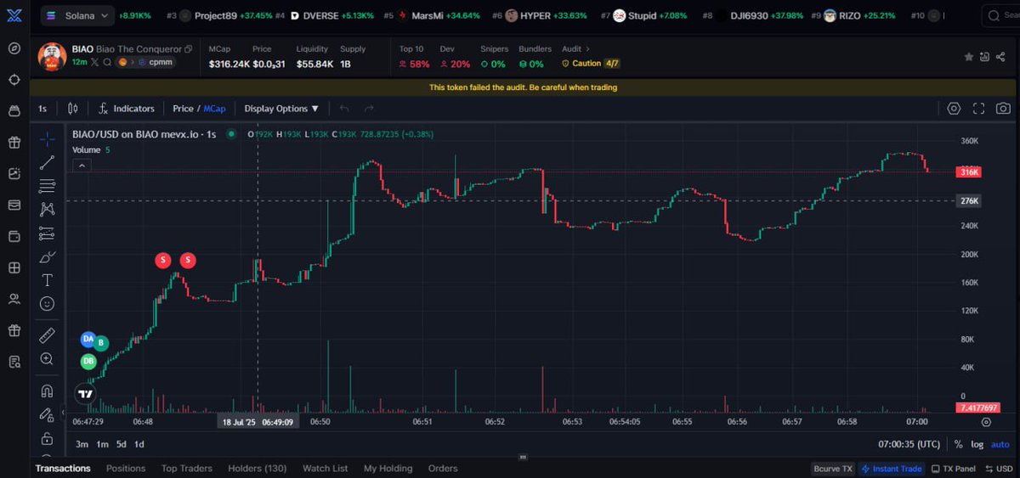Viewport: 1020px width, 478px height.
Task: Open the Top Traders tab
Action: click(x=187, y=468)
